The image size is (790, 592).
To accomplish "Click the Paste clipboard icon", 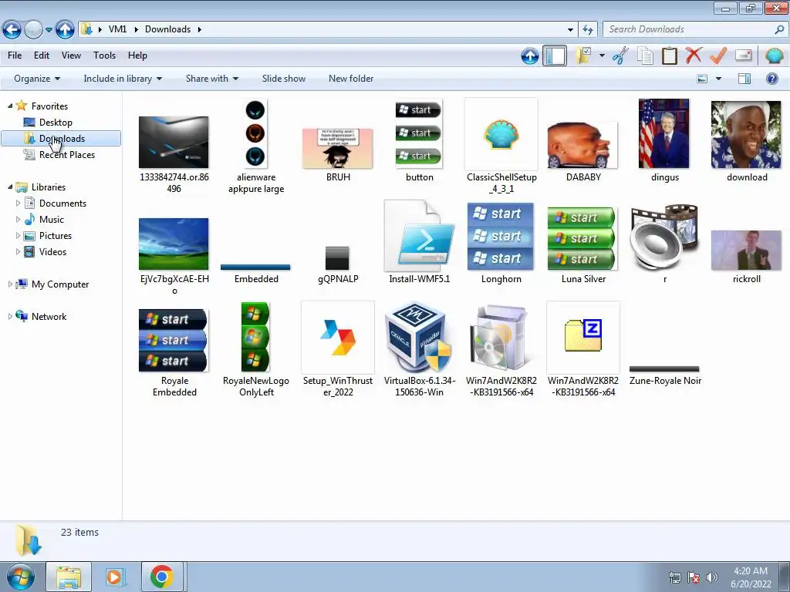I will click(669, 55).
